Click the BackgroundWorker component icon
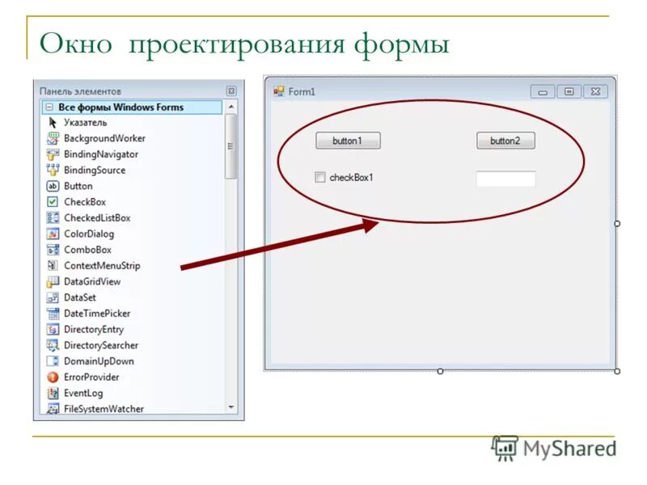This screenshot has height=485, width=647. [x=53, y=138]
